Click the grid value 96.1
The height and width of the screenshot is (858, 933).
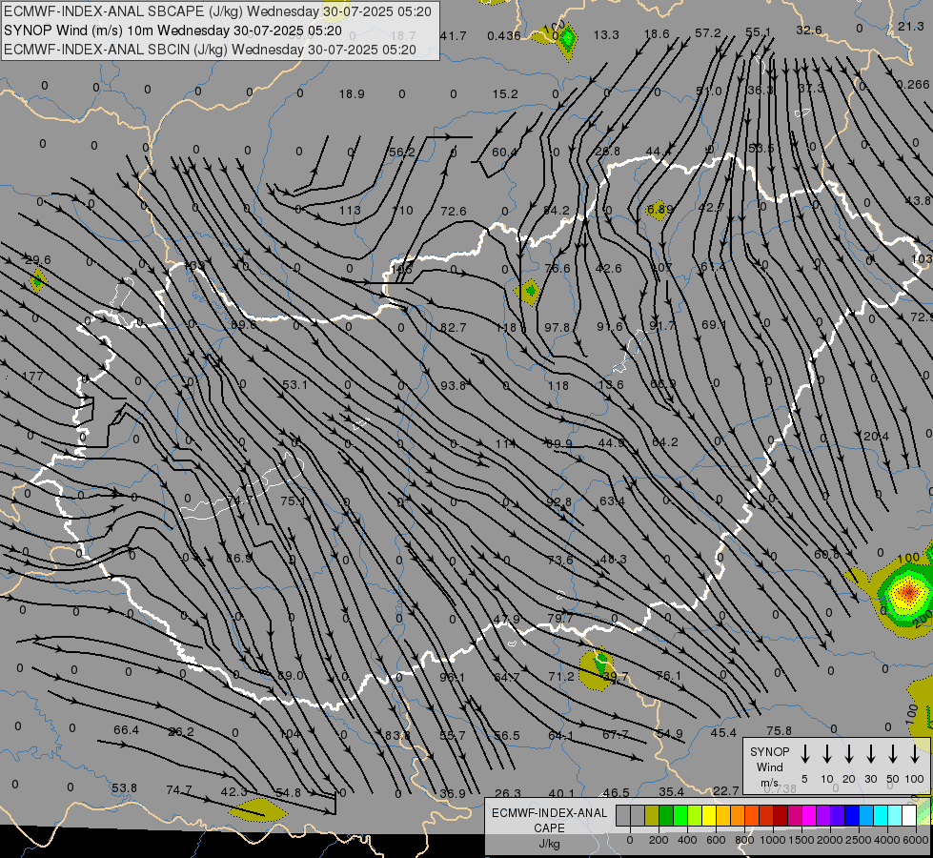pyautogui.click(x=453, y=677)
